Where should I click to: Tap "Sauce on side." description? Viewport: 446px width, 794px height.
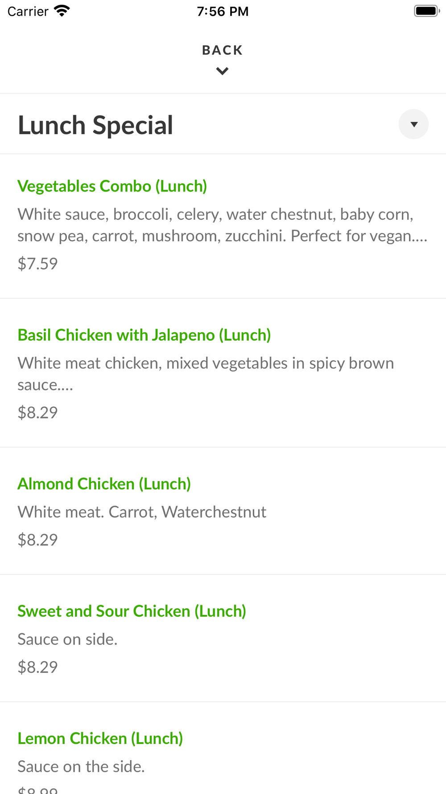(67, 639)
